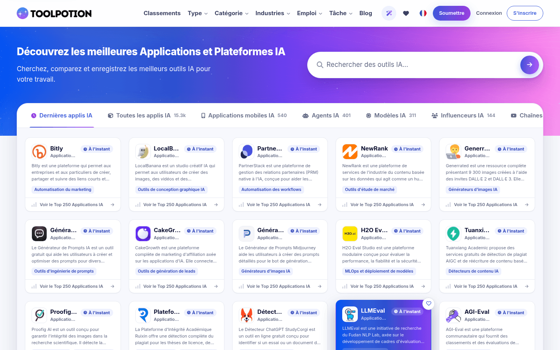
Task: Open MLOps et déploiement de modèles tag
Action: (379, 271)
